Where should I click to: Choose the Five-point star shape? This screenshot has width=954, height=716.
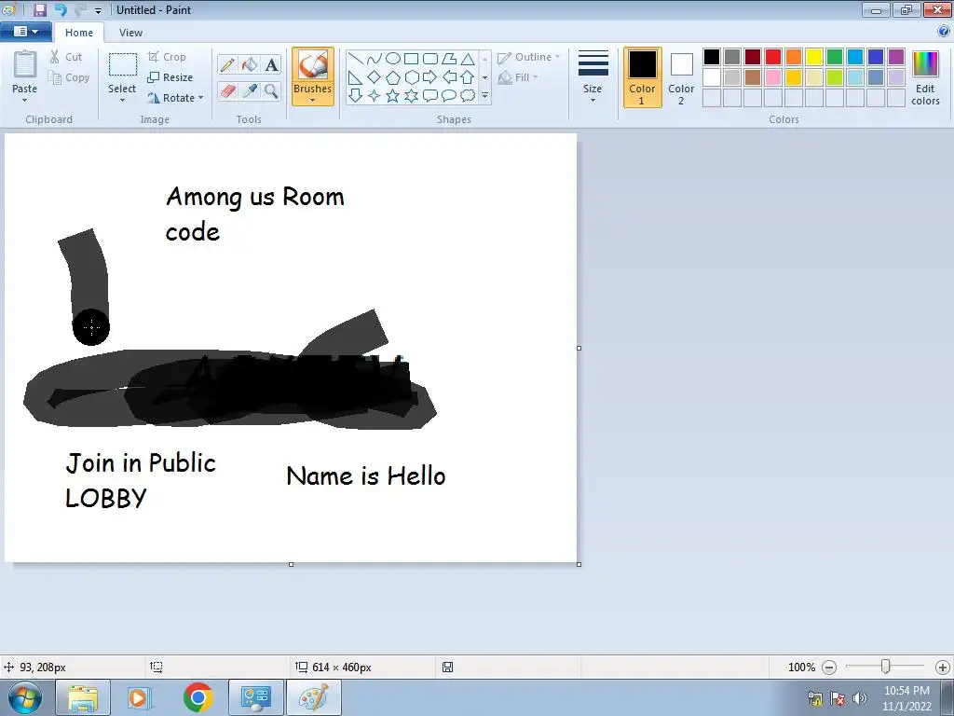point(393,96)
